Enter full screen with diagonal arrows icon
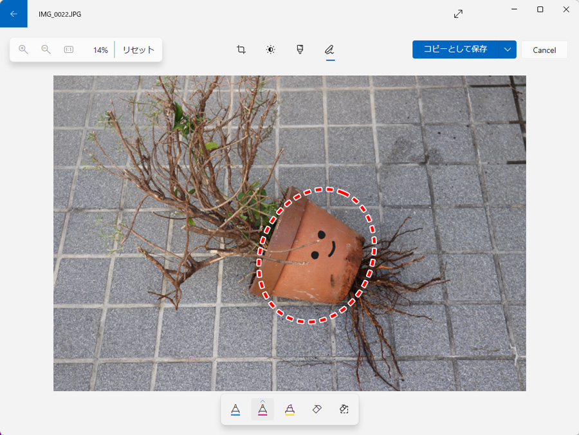This screenshot has height=435, width=579. coord(458,14)
